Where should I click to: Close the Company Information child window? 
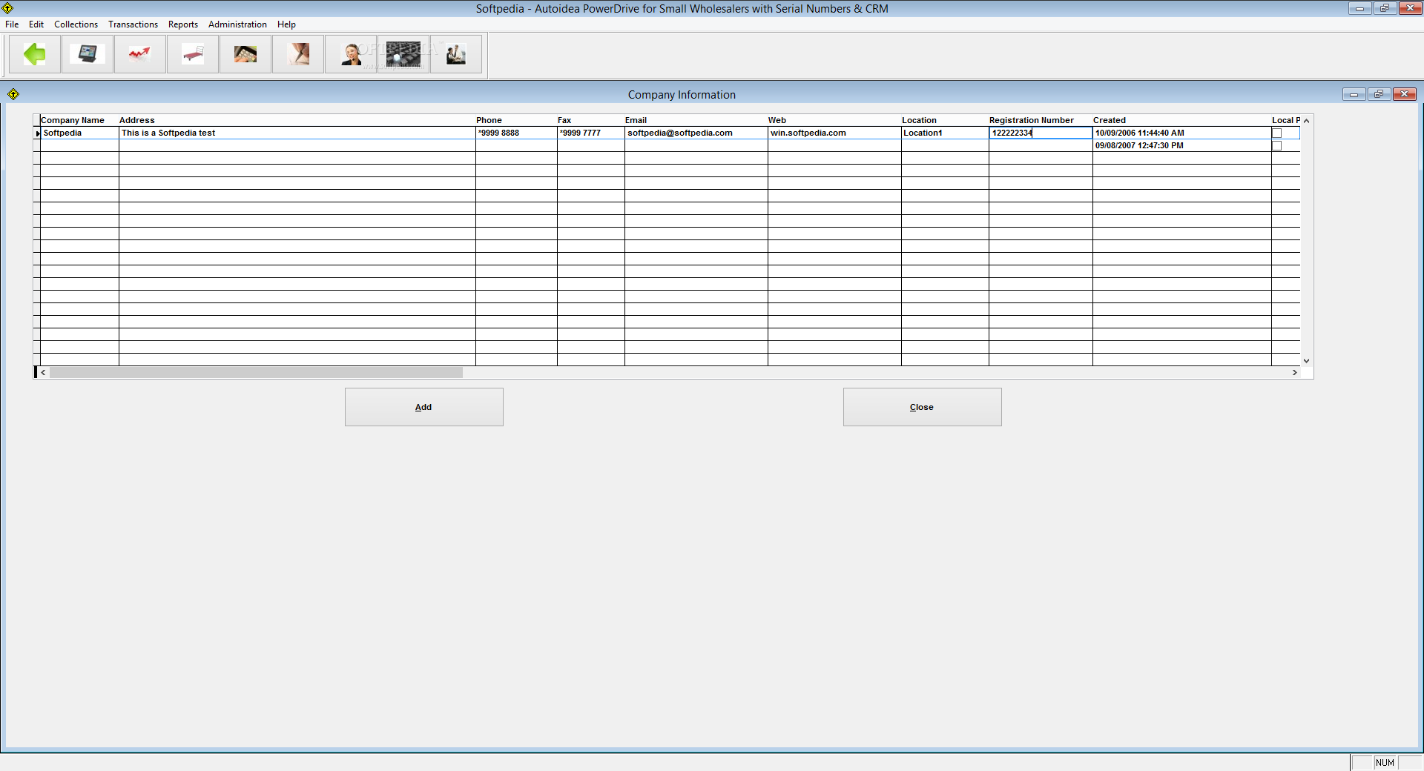pos(1405,94)
